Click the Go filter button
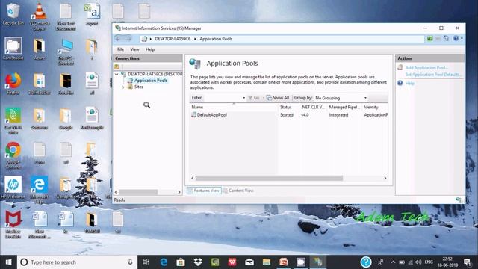This screenshot has width=478, height=269. point(254,98)
